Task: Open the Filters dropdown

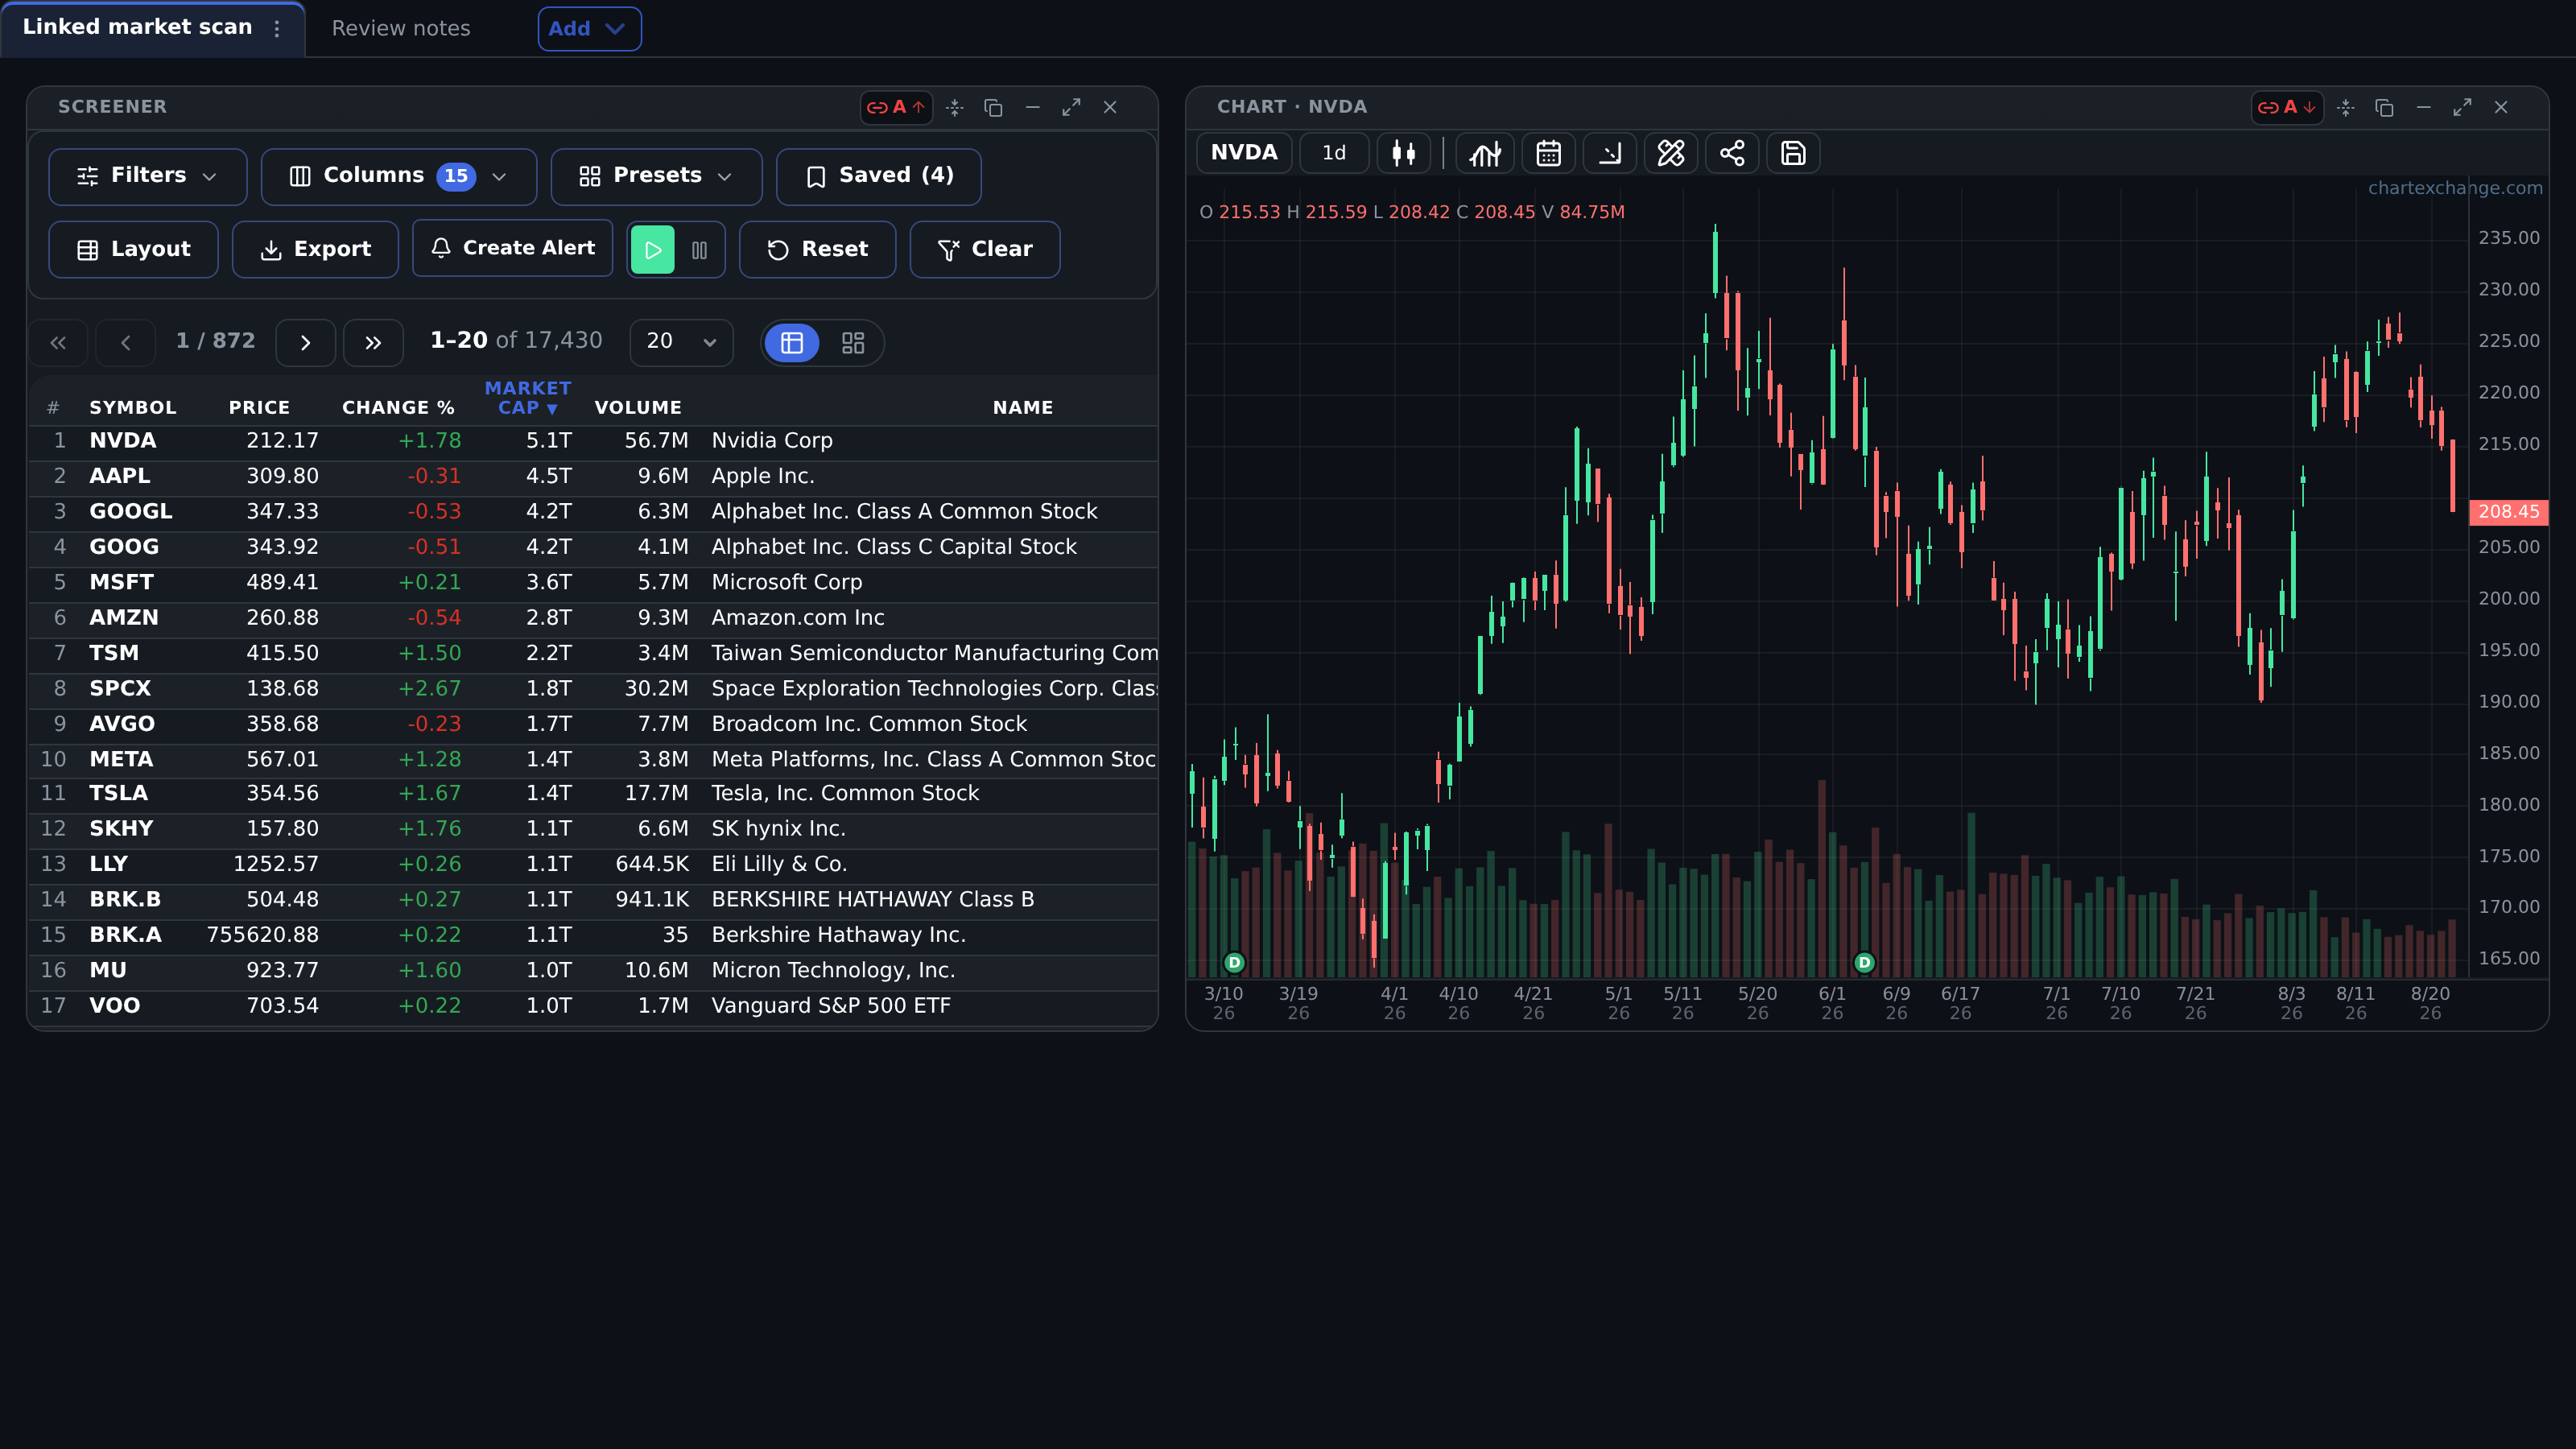Action: pos(148,176)
